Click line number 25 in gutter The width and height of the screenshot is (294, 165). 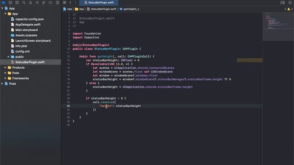tap(68, 106)
